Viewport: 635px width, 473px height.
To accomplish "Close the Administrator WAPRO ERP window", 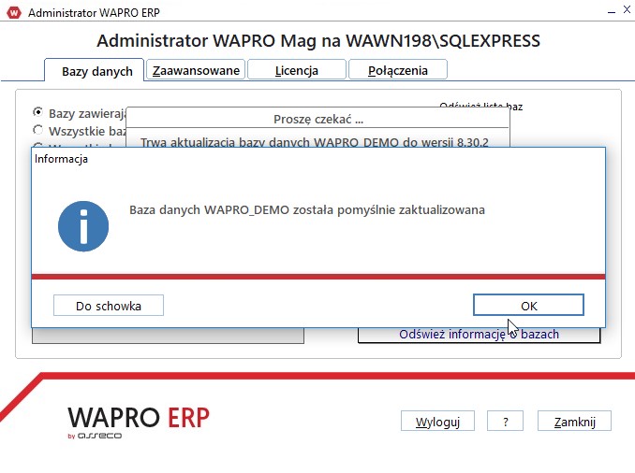I will (x=627, y=10).
